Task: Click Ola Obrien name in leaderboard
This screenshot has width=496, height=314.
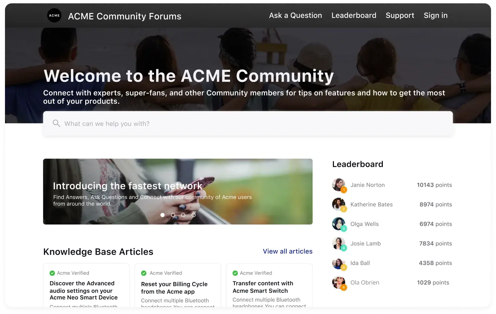Action: click(x=365, y=283)
